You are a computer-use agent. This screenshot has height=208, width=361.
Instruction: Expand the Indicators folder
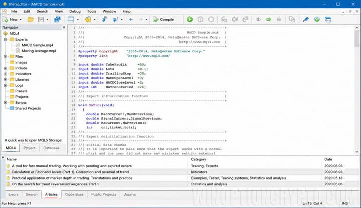[x=6, y=74]
